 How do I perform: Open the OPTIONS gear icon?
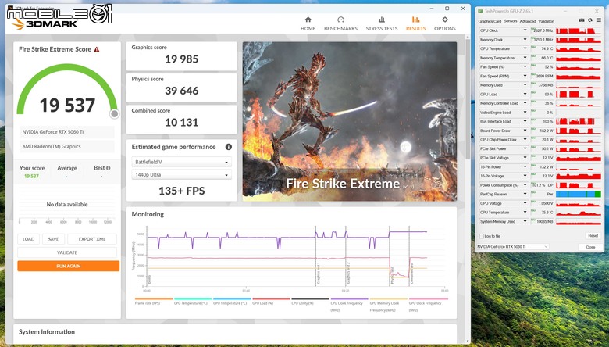(445, 20)
